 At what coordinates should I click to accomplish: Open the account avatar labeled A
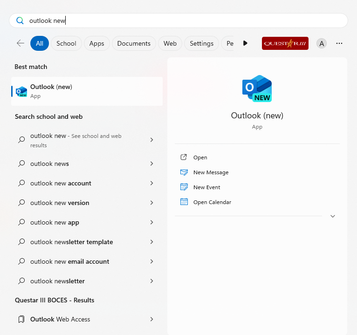(x=322, y=43)
